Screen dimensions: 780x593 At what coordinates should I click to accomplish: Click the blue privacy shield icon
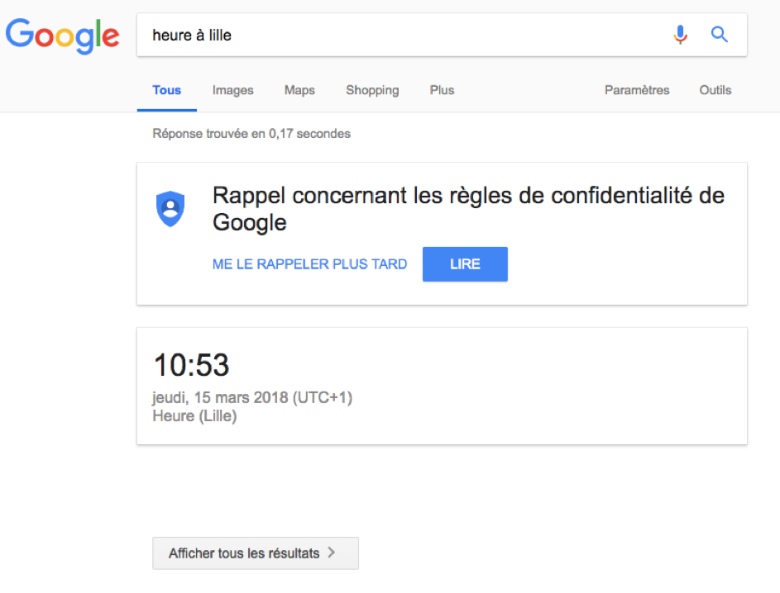coord(170,208)
